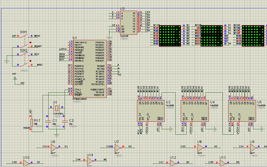The height and width of the screenshot is (167, 267).
Task: Click the LATCH net label on U1
Action: 62,49
